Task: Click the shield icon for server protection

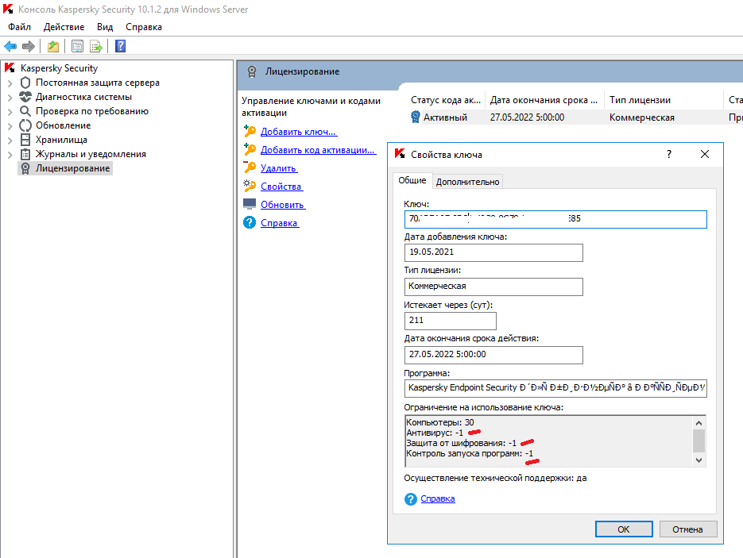Action: (x=25, y=83)
